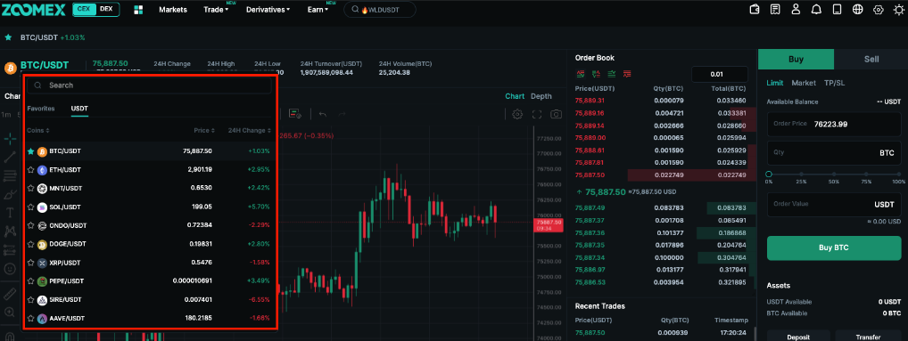Screen dimensions: 908x341
Task: Click the WLDUSDT header search box
Action: click(380, 9)
